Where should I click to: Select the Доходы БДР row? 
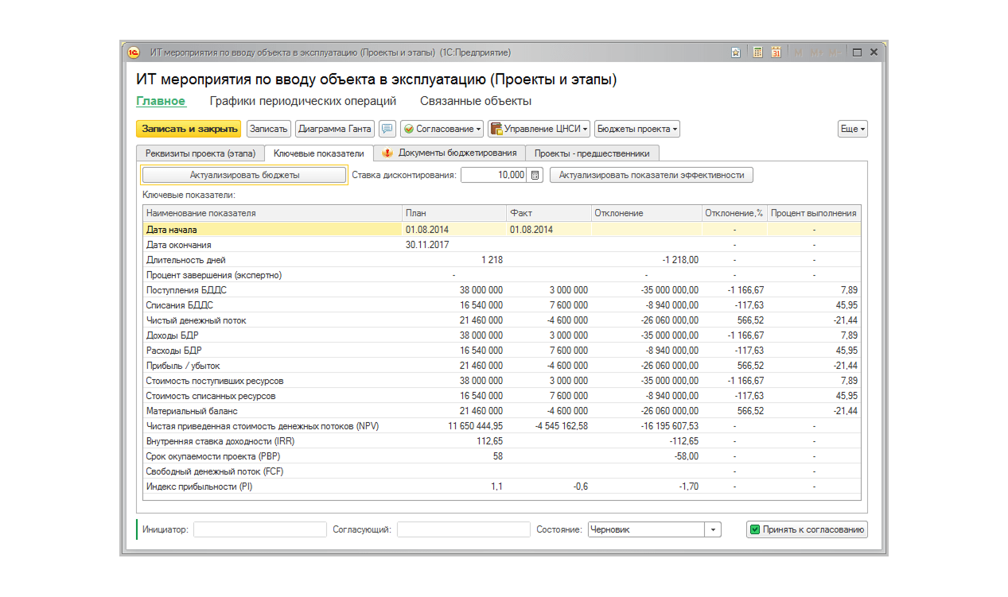coord(502,335)
